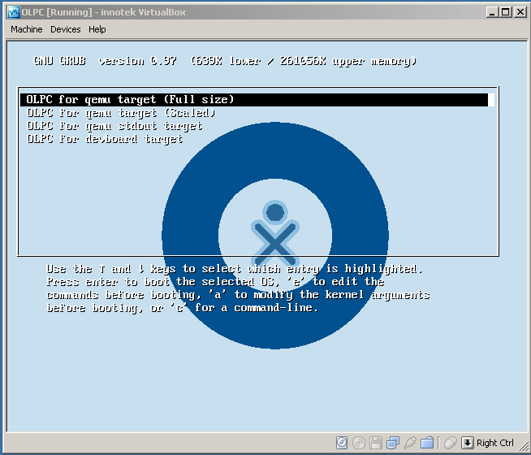531x455 pixels.
Task: Minimize the OLPC VirtualBox window
Action: pyautogui.click(x=492, y=12)
